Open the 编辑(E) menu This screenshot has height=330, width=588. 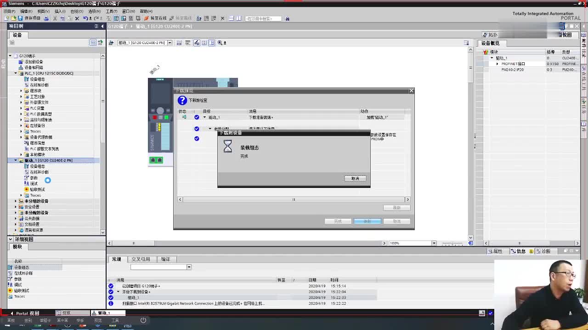click(26, 11)
